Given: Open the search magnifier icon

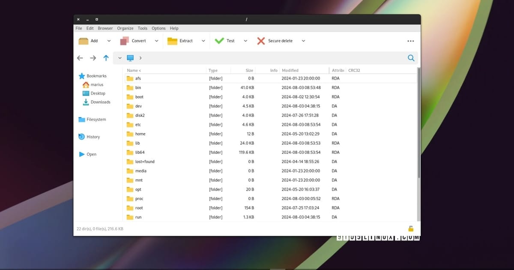Looking at the screenshot, I should pos(411,58).
